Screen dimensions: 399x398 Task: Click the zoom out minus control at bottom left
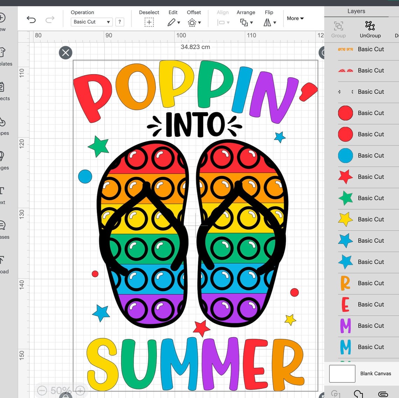click(42, 391)
